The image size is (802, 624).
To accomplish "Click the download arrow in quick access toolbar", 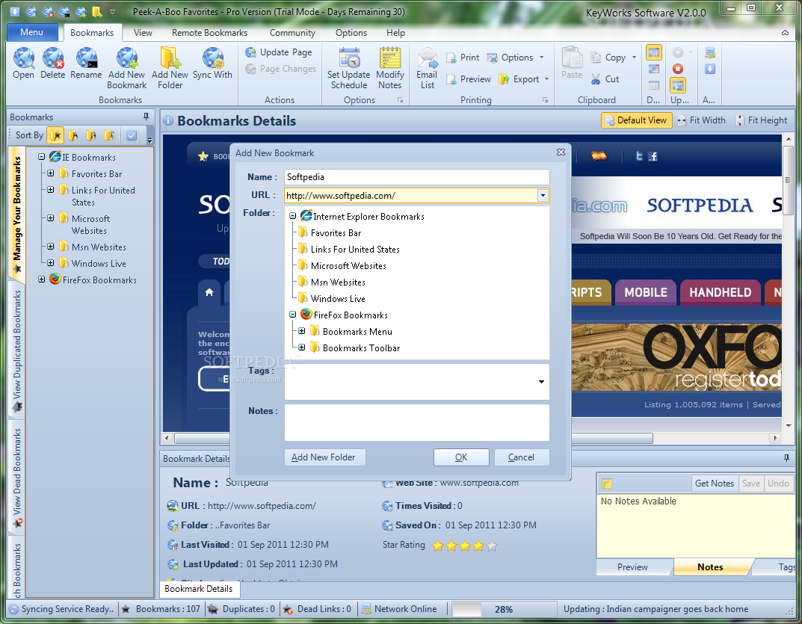I will click(14, 11).
